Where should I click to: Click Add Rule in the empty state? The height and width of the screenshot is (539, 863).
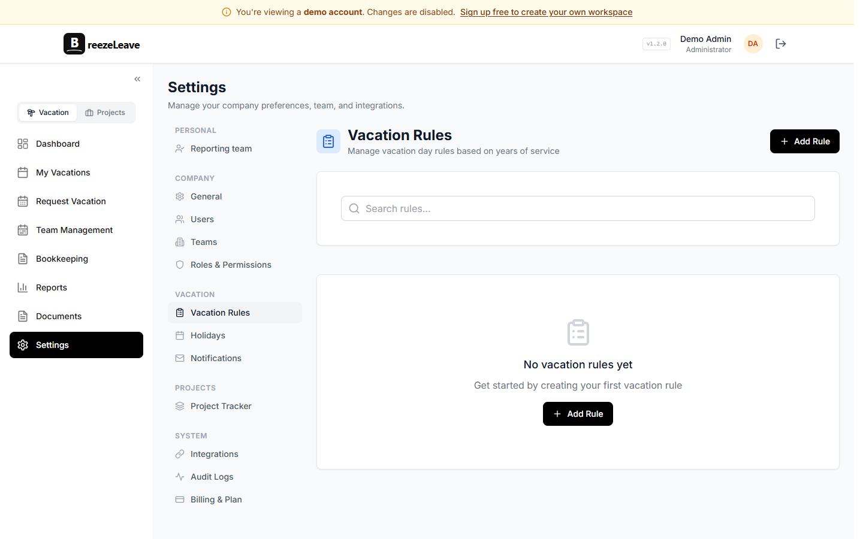click(x=578, y=414)
